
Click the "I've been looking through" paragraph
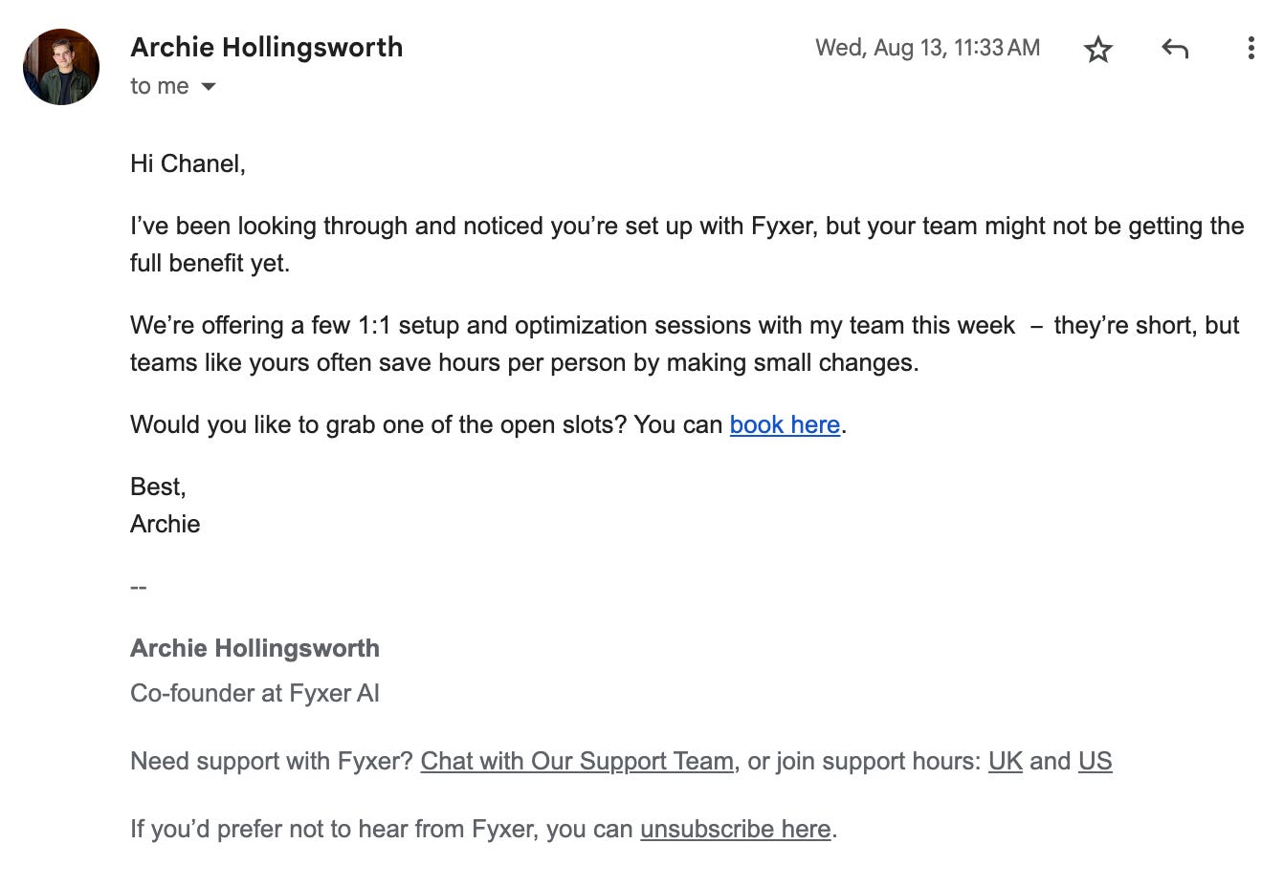(687, 244)
